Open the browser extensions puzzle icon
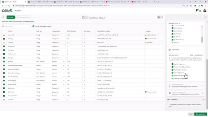208x117 pixels. pyautogui.click(x=195, y=6)
